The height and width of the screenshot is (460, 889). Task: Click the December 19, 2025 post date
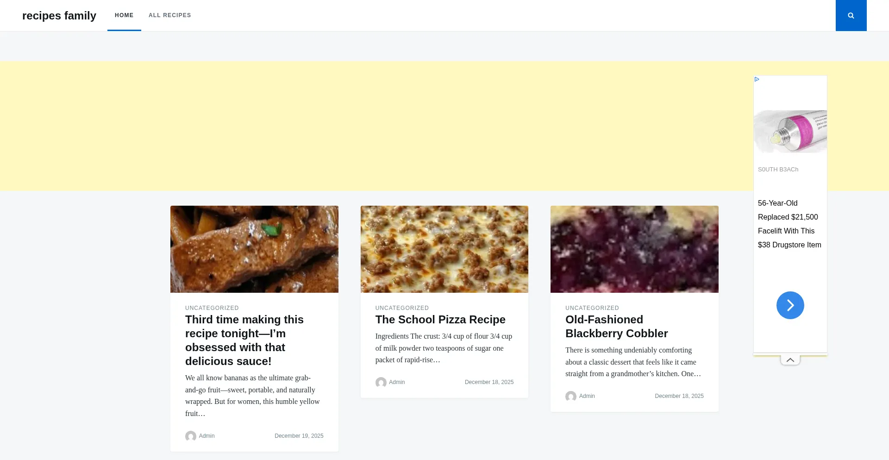pos(299,436)
